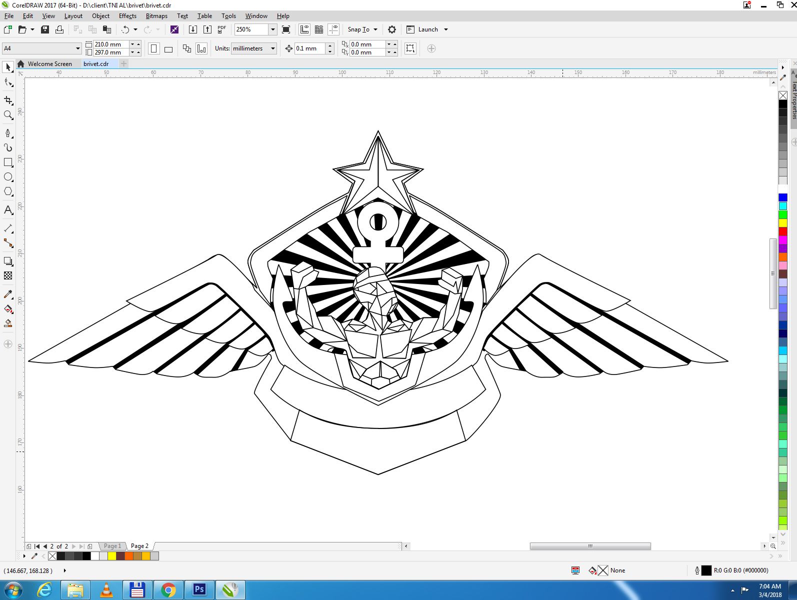
Task: Select the Ellipse tool
Action: click(8, 177)
